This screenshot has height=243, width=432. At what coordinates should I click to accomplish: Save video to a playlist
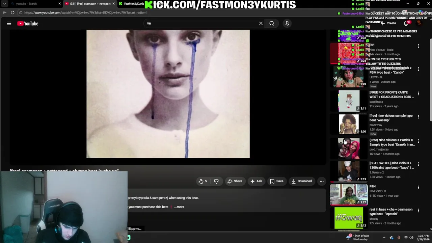tap(276, 181)
